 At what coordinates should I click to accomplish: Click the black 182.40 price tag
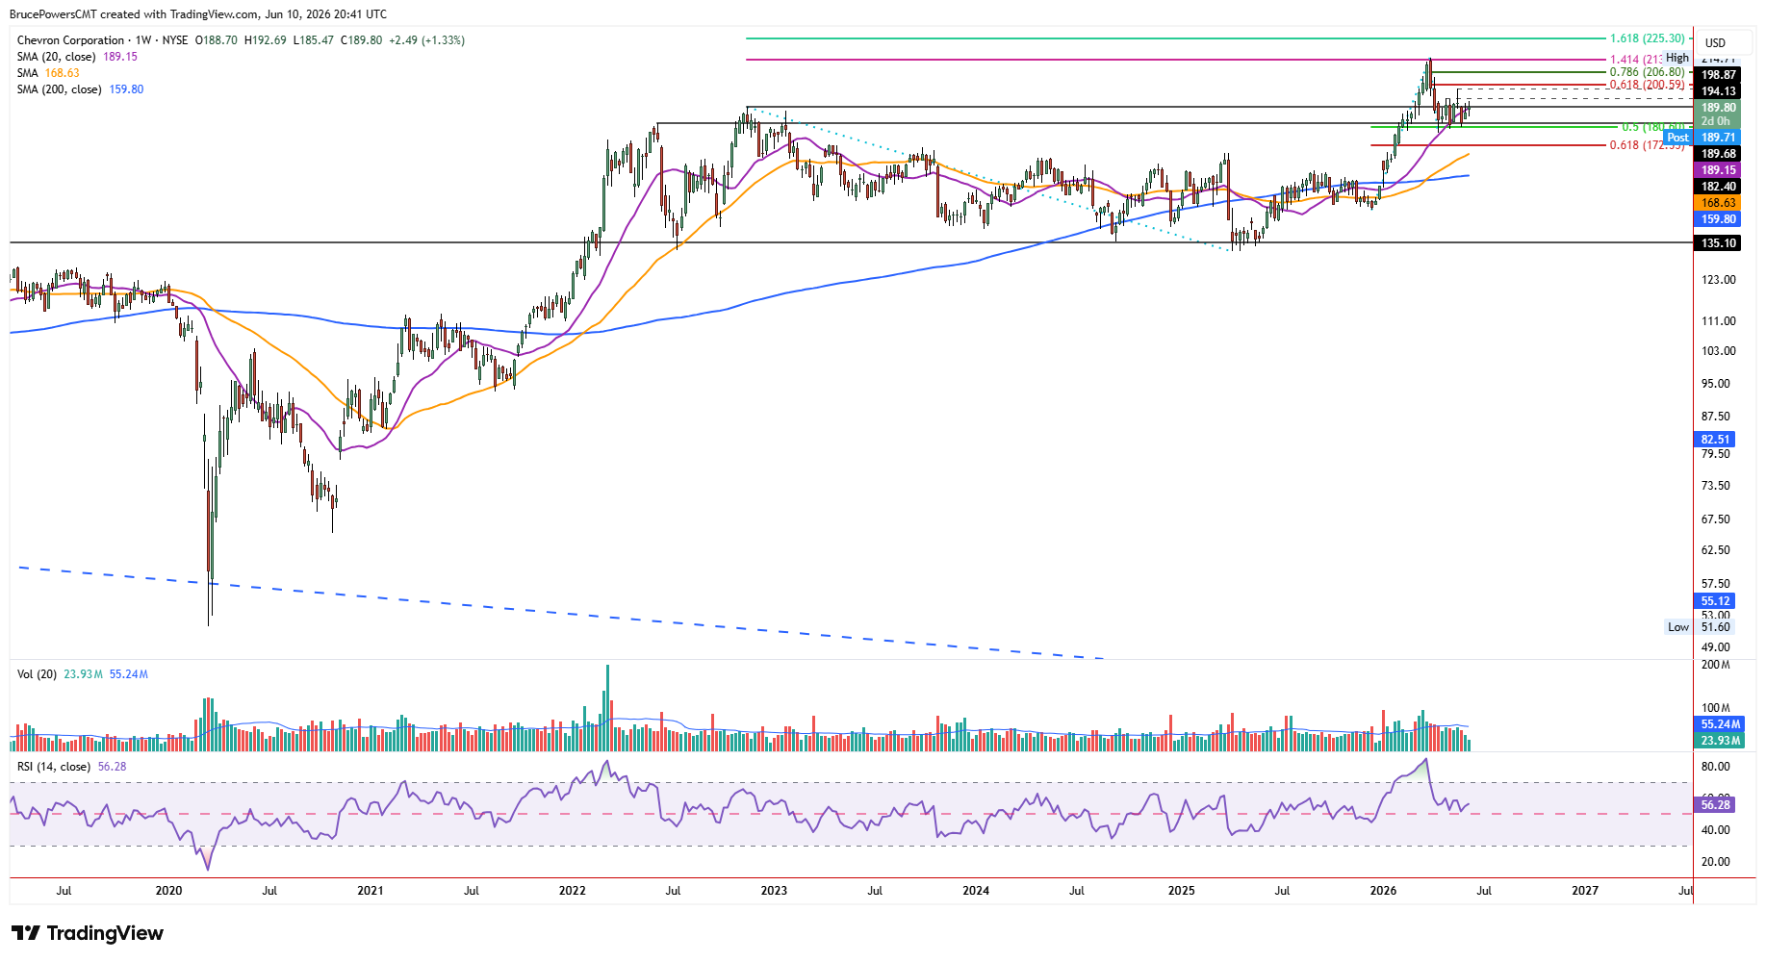[x=1718, y=187]
